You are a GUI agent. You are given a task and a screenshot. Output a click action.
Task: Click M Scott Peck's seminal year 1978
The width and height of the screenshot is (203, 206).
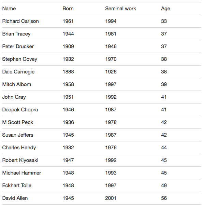pyautogui.click(x=111, y=122)
